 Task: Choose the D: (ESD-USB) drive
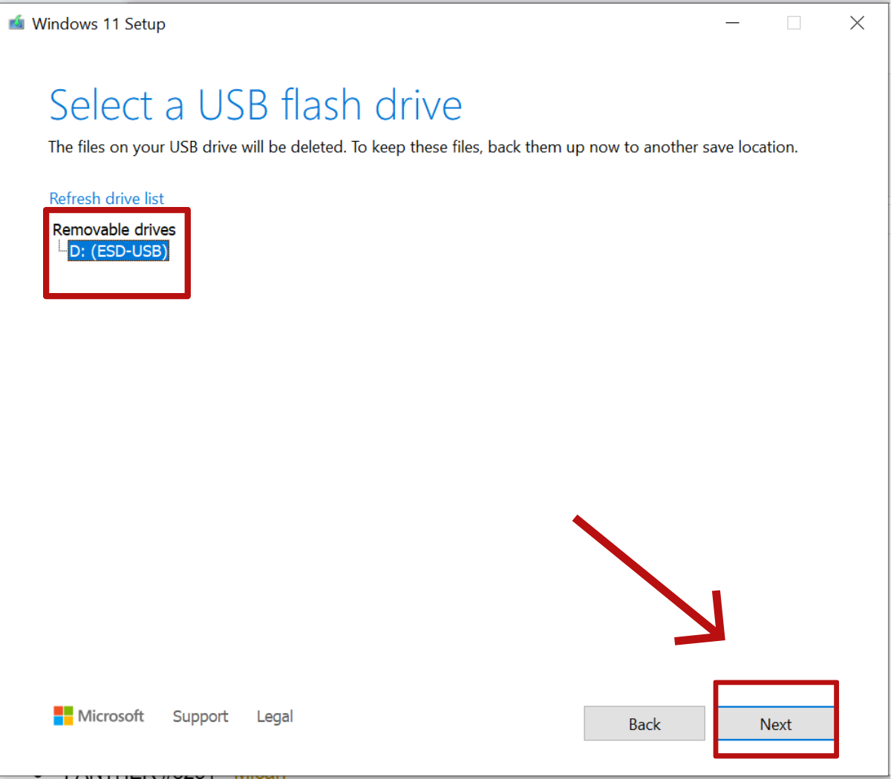(119, 252)
